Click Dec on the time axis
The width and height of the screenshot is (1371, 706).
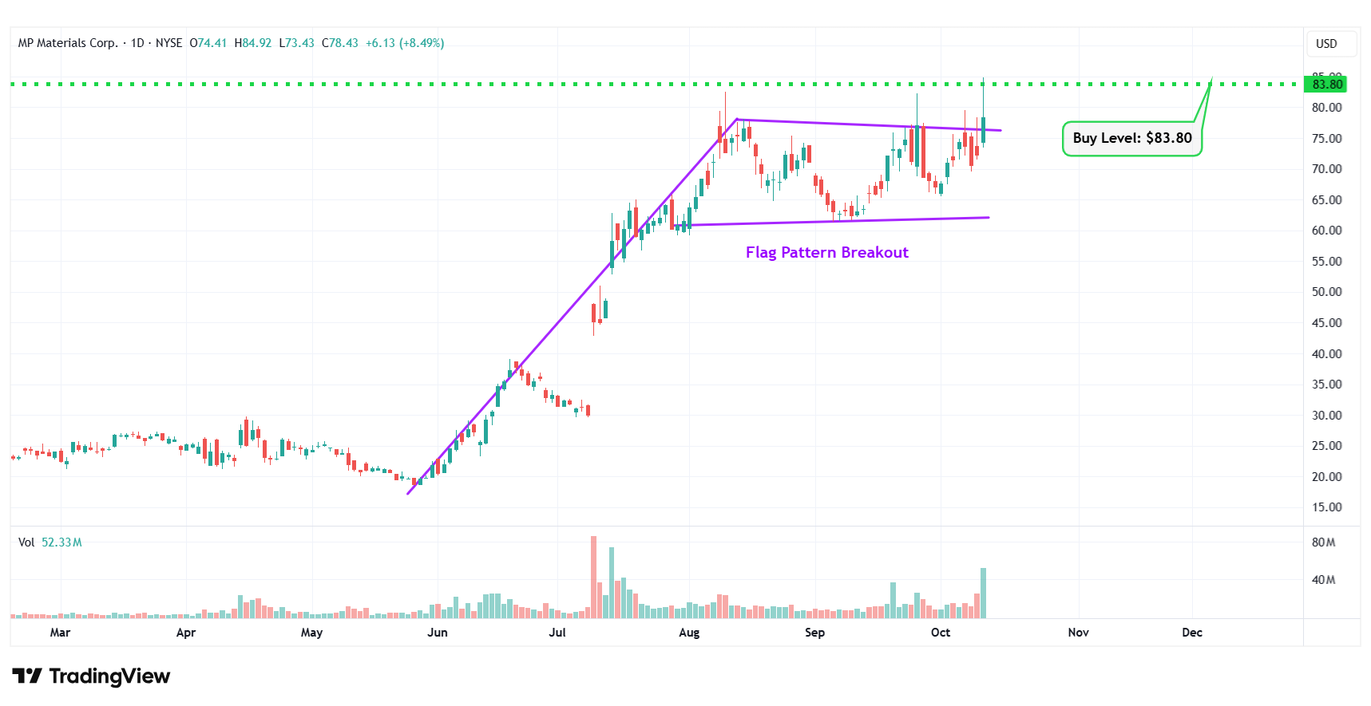1191,633
